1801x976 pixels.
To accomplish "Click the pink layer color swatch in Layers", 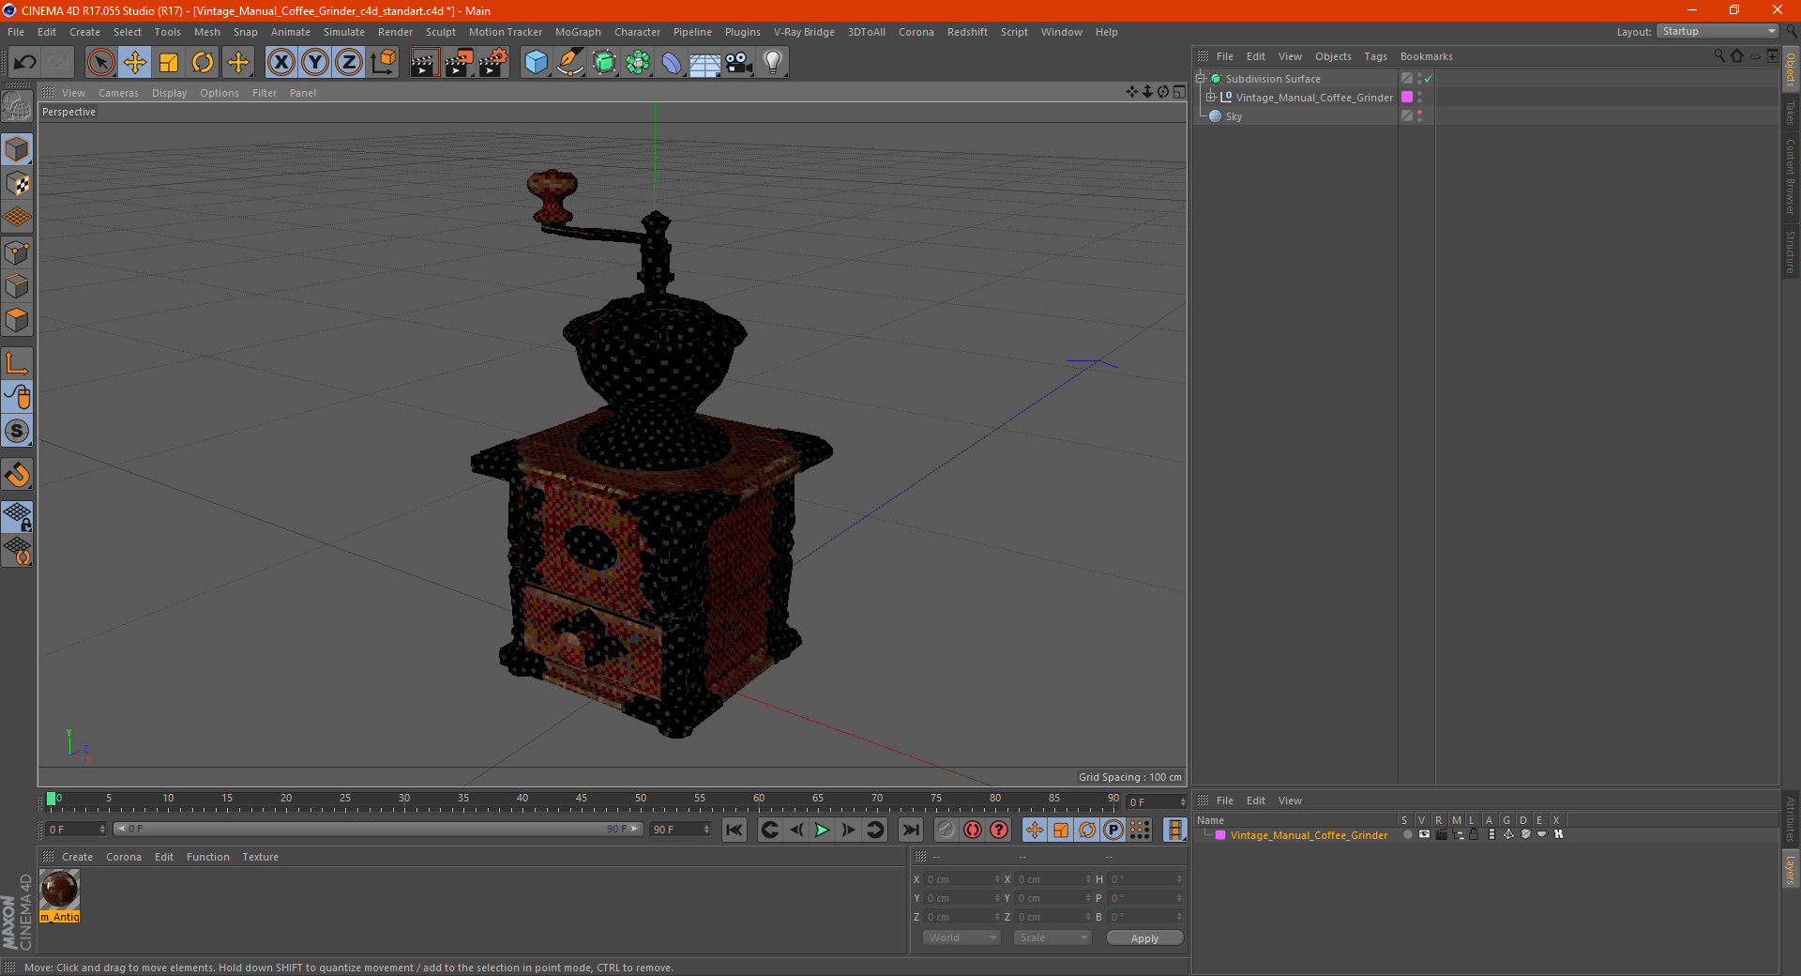I will tap(1220, 834).
